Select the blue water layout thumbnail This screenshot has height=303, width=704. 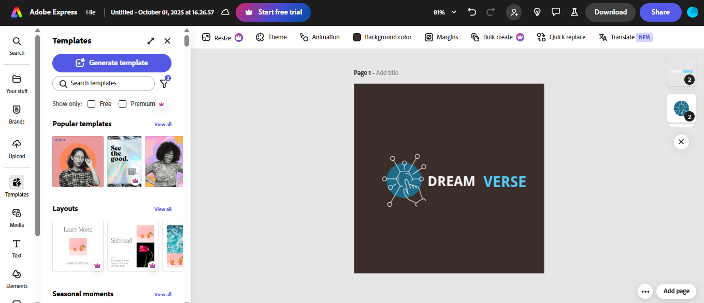pos(173,246)
